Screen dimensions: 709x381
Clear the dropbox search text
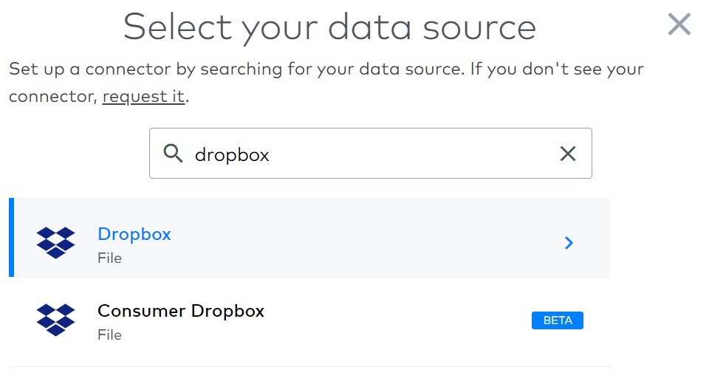click(x=568, y=154)
